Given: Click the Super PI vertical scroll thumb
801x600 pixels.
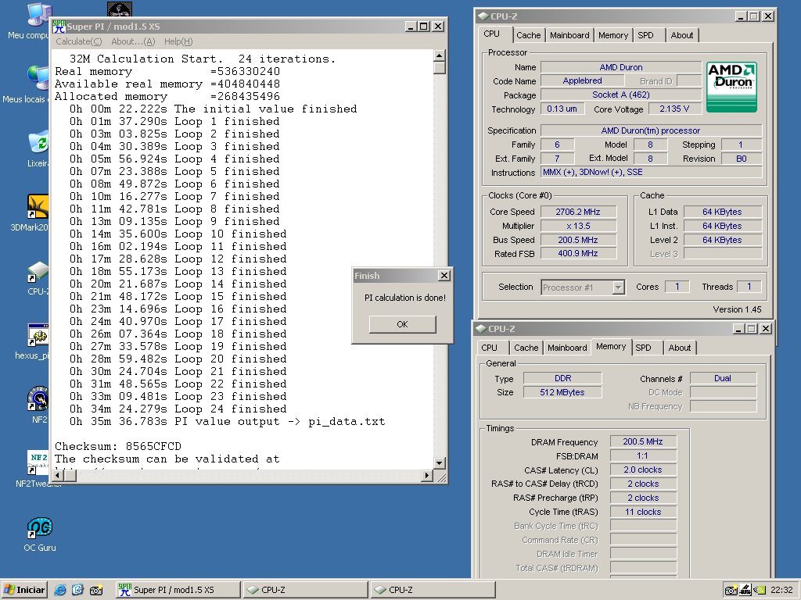Looking at the screenshot, I should (x=440, y=68).
